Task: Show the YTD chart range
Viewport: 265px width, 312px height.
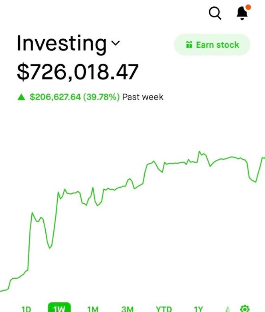Action: coord(164,309)
